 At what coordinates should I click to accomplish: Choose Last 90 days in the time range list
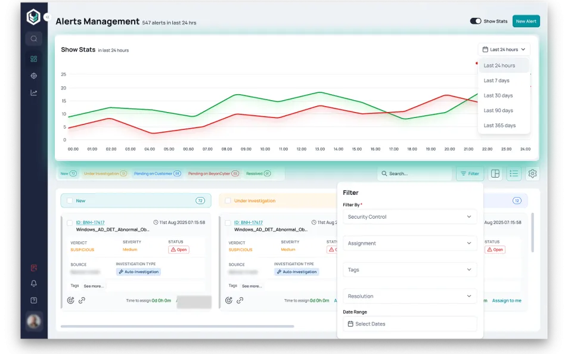point(498,110)
